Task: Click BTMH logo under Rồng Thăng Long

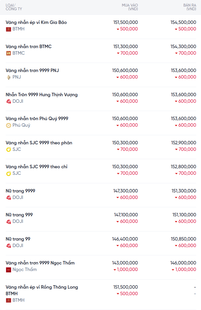Action: 9,300
